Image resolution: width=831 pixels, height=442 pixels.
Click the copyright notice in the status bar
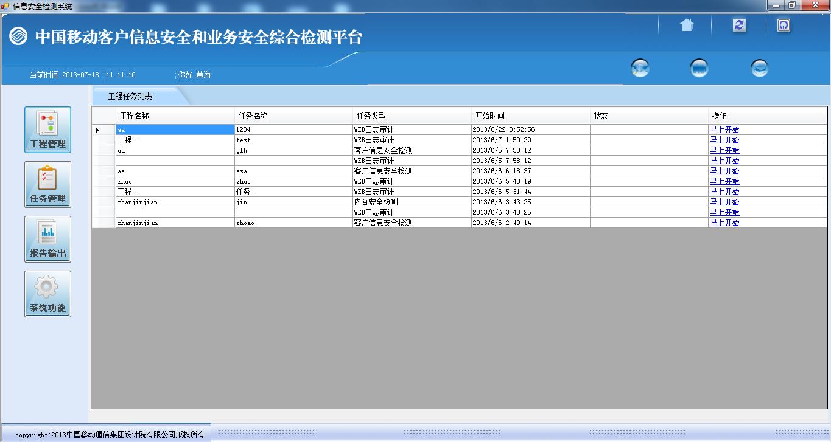coord(110,435)
